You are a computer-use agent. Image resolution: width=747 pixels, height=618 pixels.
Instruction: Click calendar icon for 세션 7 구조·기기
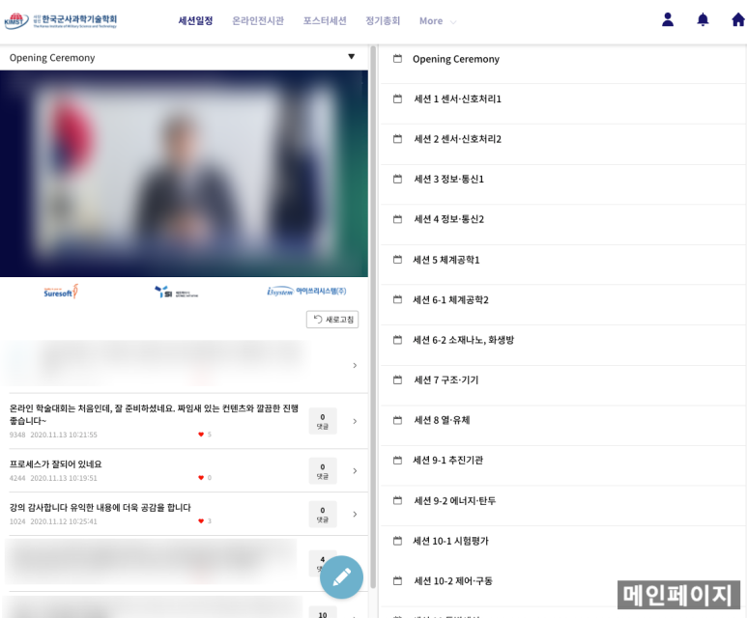tap(397, 379)
